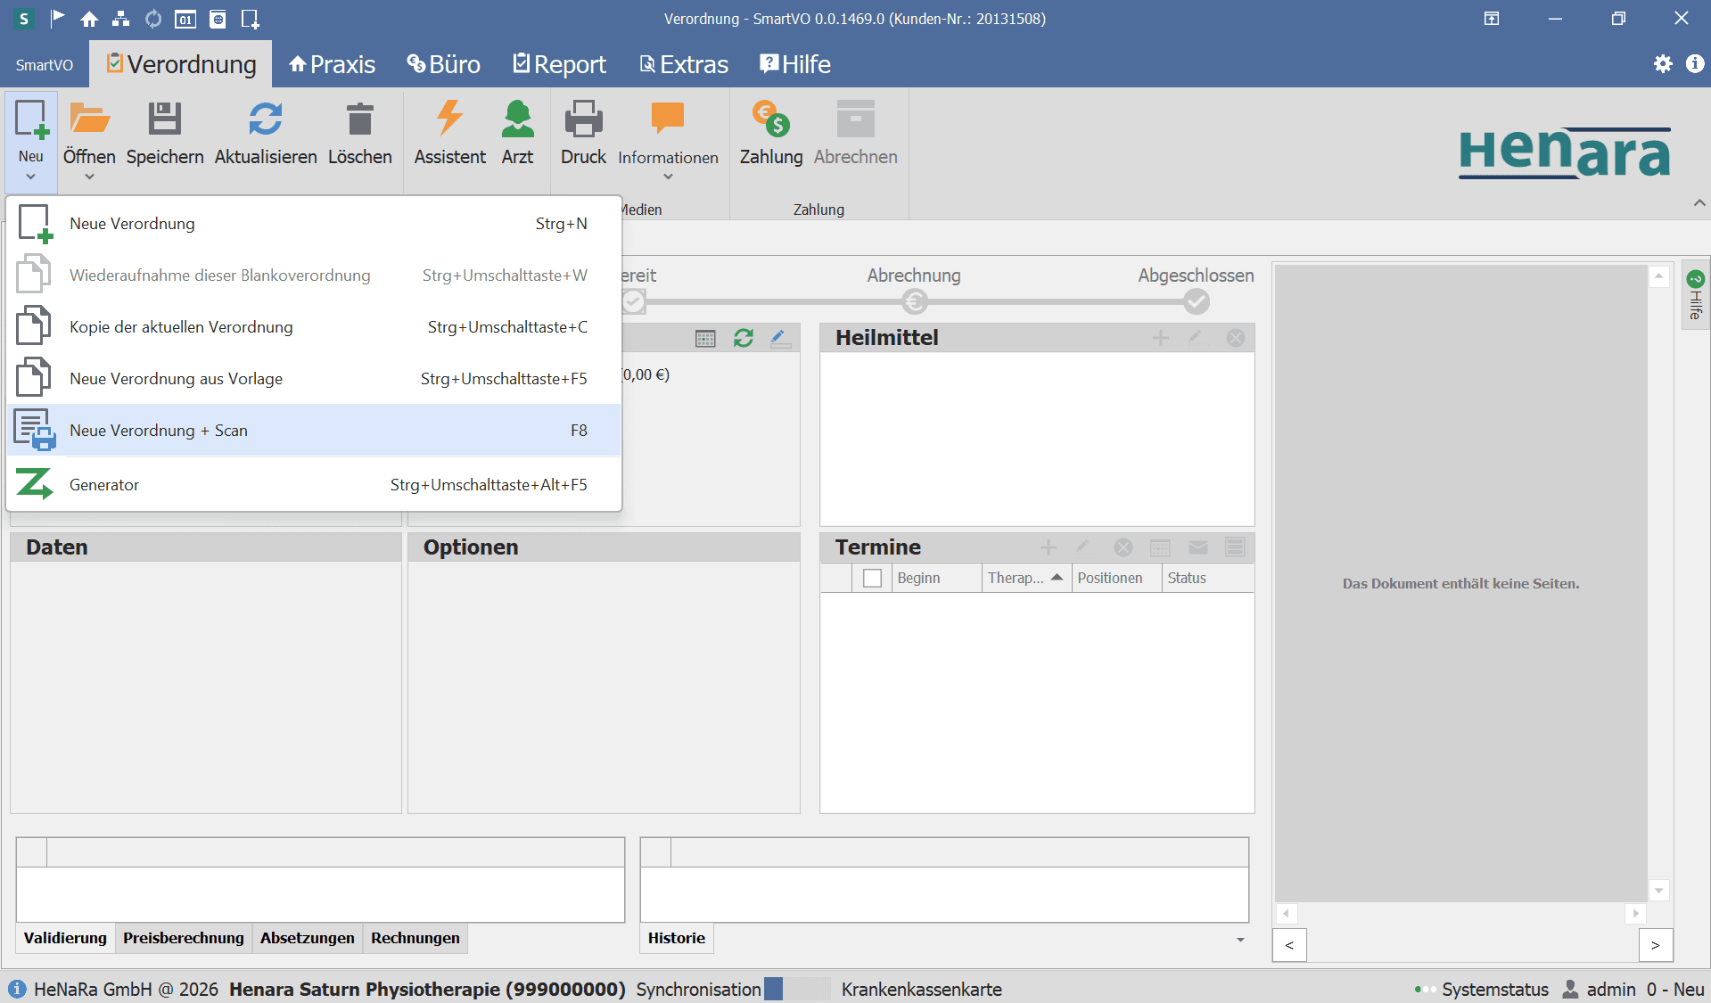Open the network hierarchy icon in title bar
This screenshot has width=1711, height=1003.
click(120, 19)
